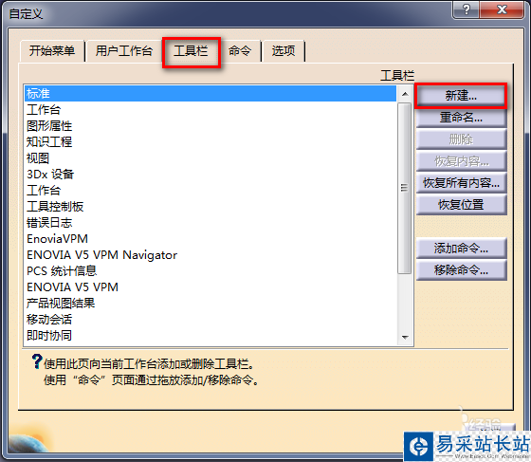Select 图形属性 in the toolbar list

coord(211,125)
